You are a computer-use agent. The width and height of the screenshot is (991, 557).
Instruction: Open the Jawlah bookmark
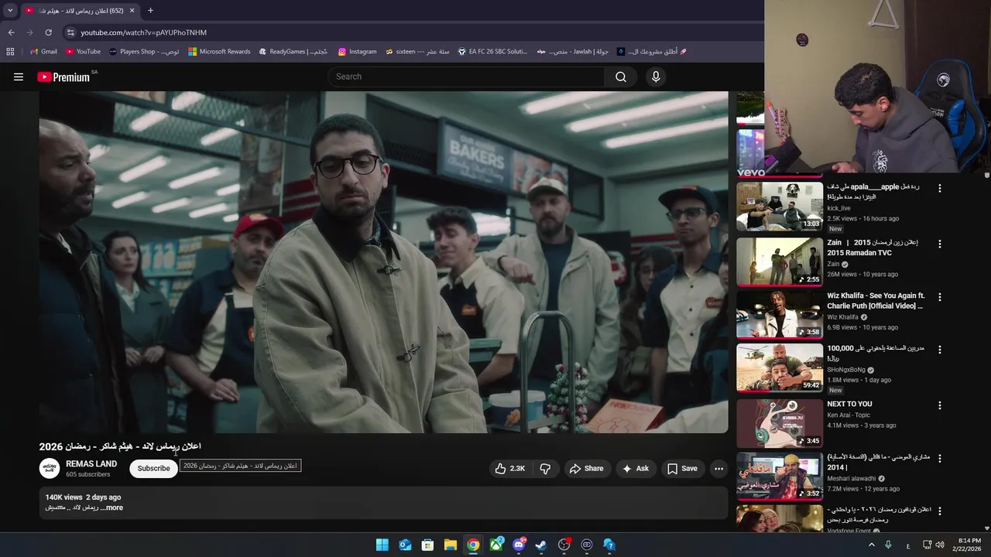coord(573,52)
